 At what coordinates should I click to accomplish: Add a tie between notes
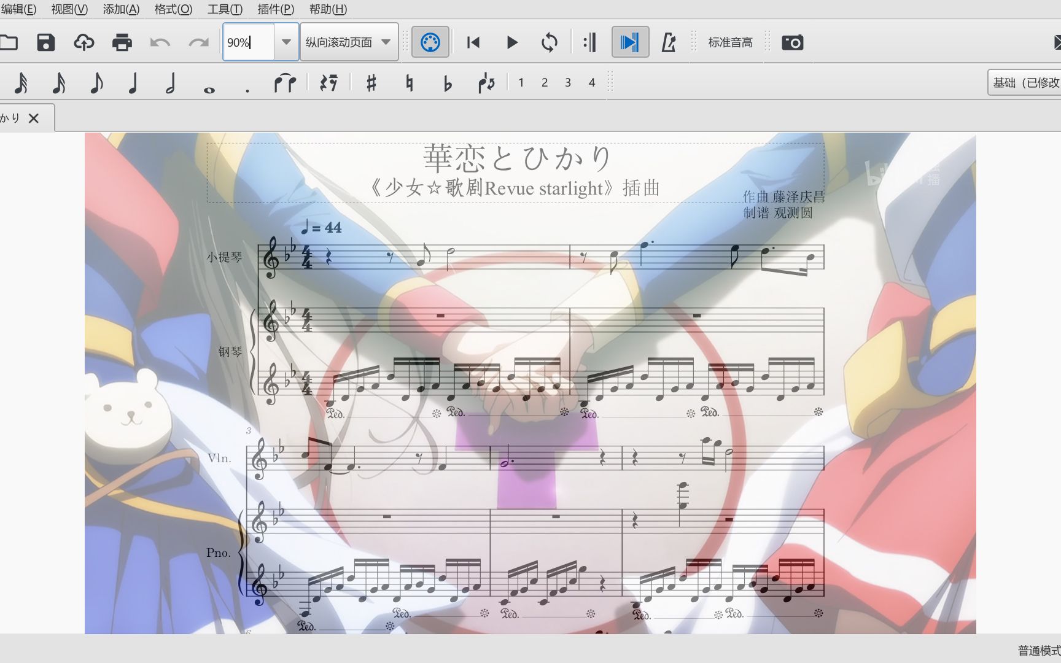285,82
